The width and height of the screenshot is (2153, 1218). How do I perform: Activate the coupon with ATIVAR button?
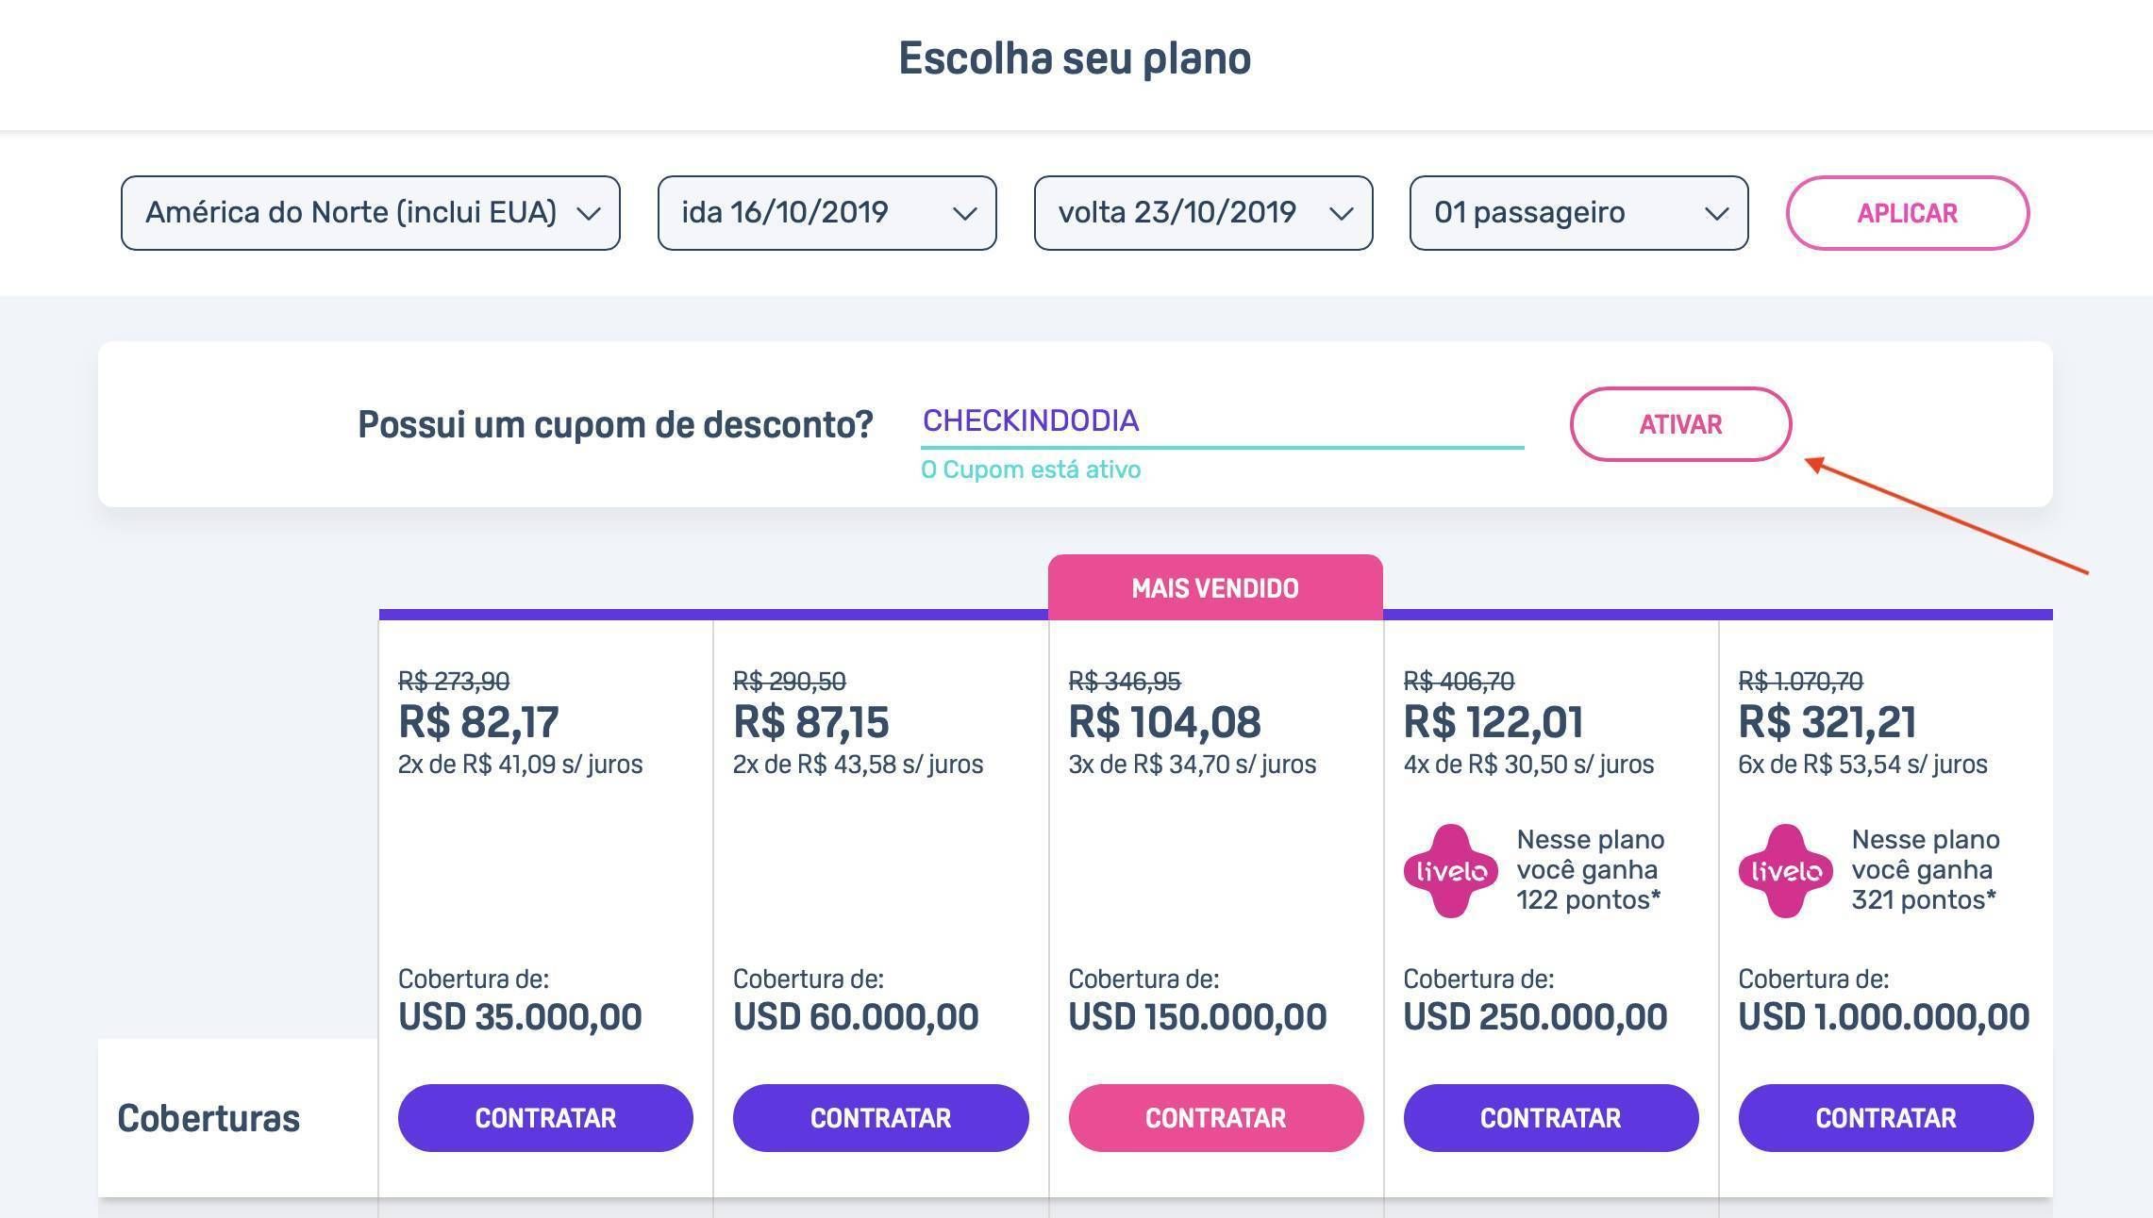tap(1681, 424)
